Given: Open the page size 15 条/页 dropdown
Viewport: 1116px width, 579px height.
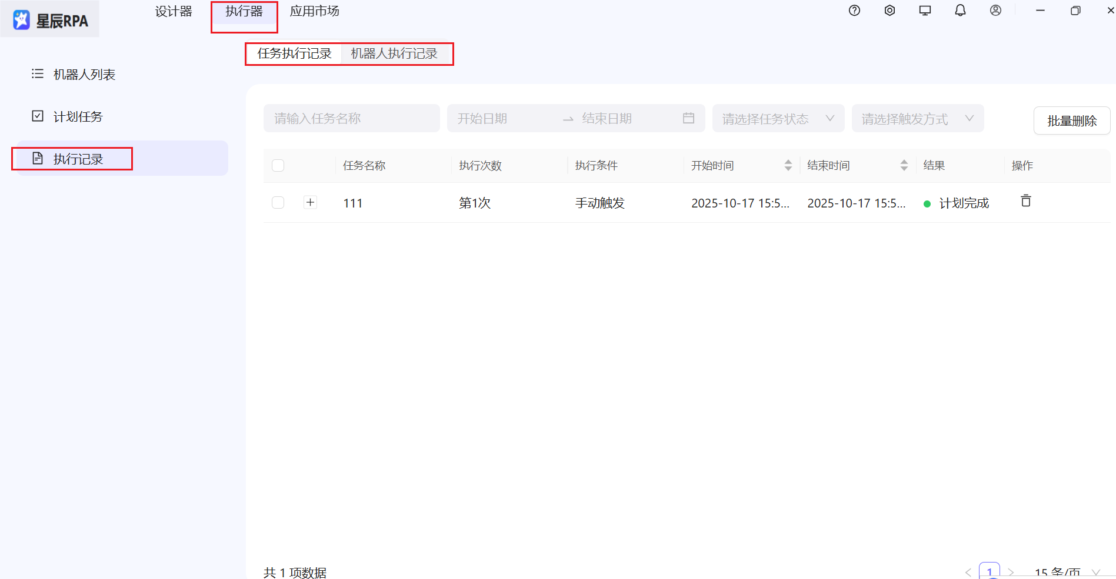Looking at the screenshot, I should [x=1066, y=572].
